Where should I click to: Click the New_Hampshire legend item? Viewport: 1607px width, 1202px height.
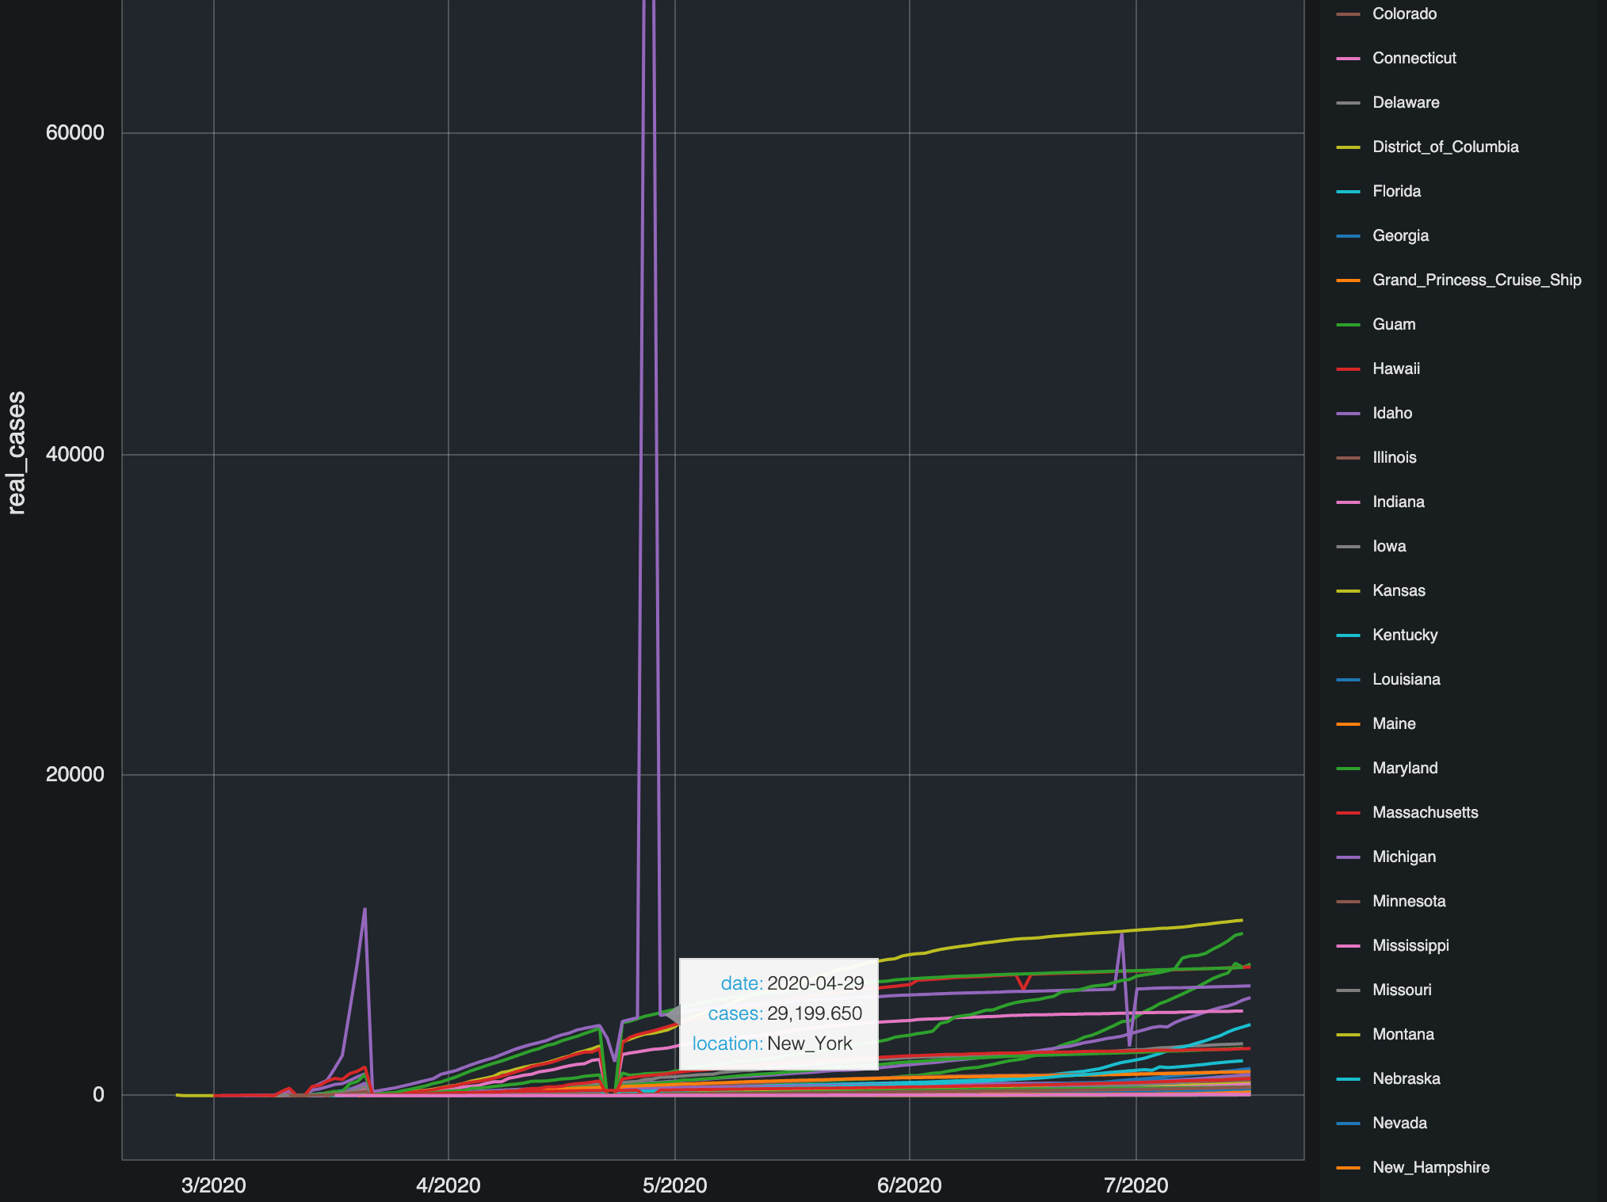pos(1430,1168)
